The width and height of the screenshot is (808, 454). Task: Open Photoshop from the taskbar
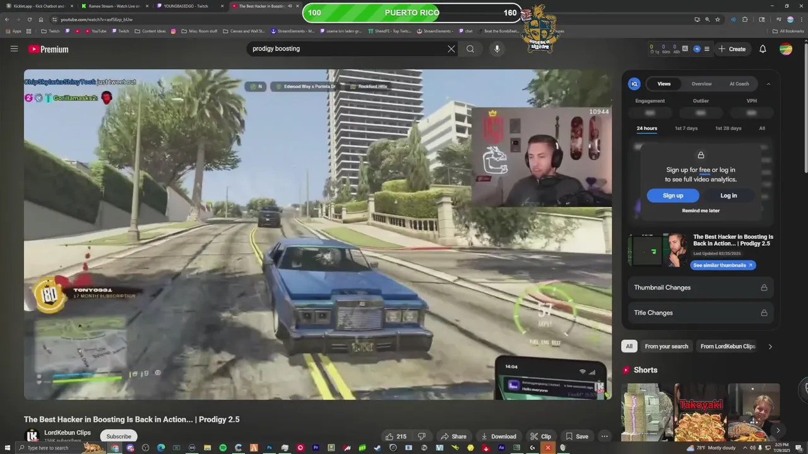point(270,448)
